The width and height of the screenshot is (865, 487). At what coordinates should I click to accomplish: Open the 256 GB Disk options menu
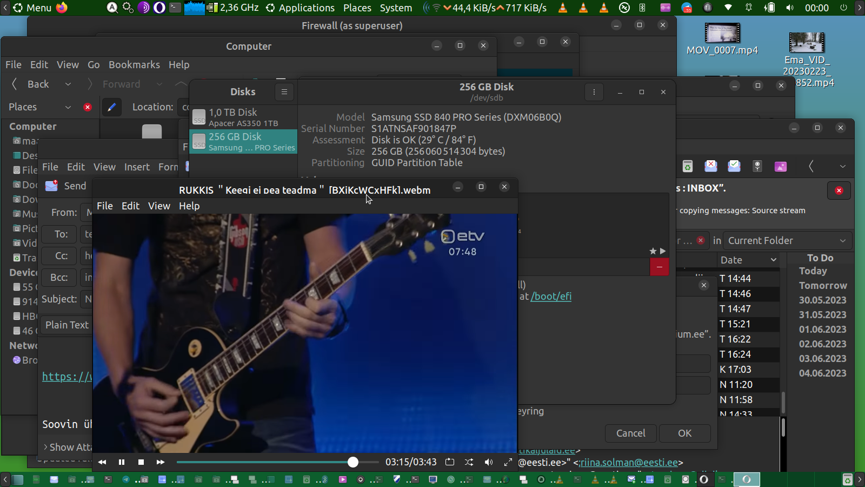(594, 92)
